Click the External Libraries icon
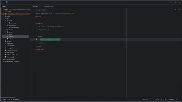The height and width of the screenshot is (102, 182). [x=4, y=59]
